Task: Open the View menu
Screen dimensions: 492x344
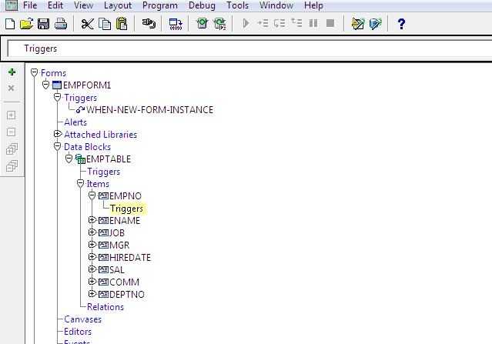Action: [x=83, y=5]
